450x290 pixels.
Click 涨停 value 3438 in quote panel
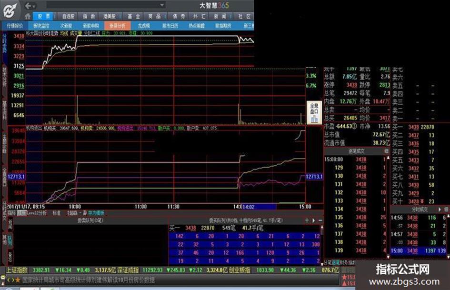pos(351,85)
